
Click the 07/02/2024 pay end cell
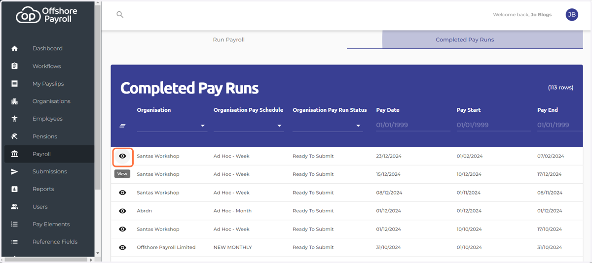[x=551, y=156]
